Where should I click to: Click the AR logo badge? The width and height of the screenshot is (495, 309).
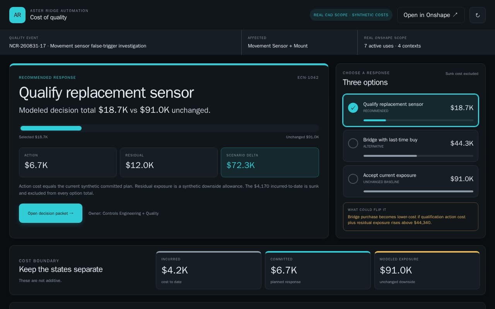[17, 15]
